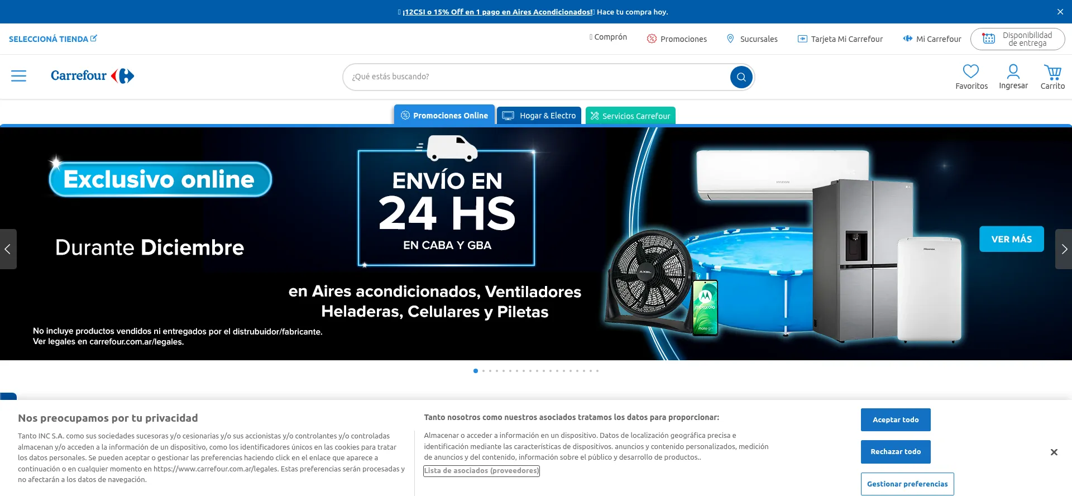Show next carousel banner
The width and height of the screenshot is (1072, 496).
1064,249
